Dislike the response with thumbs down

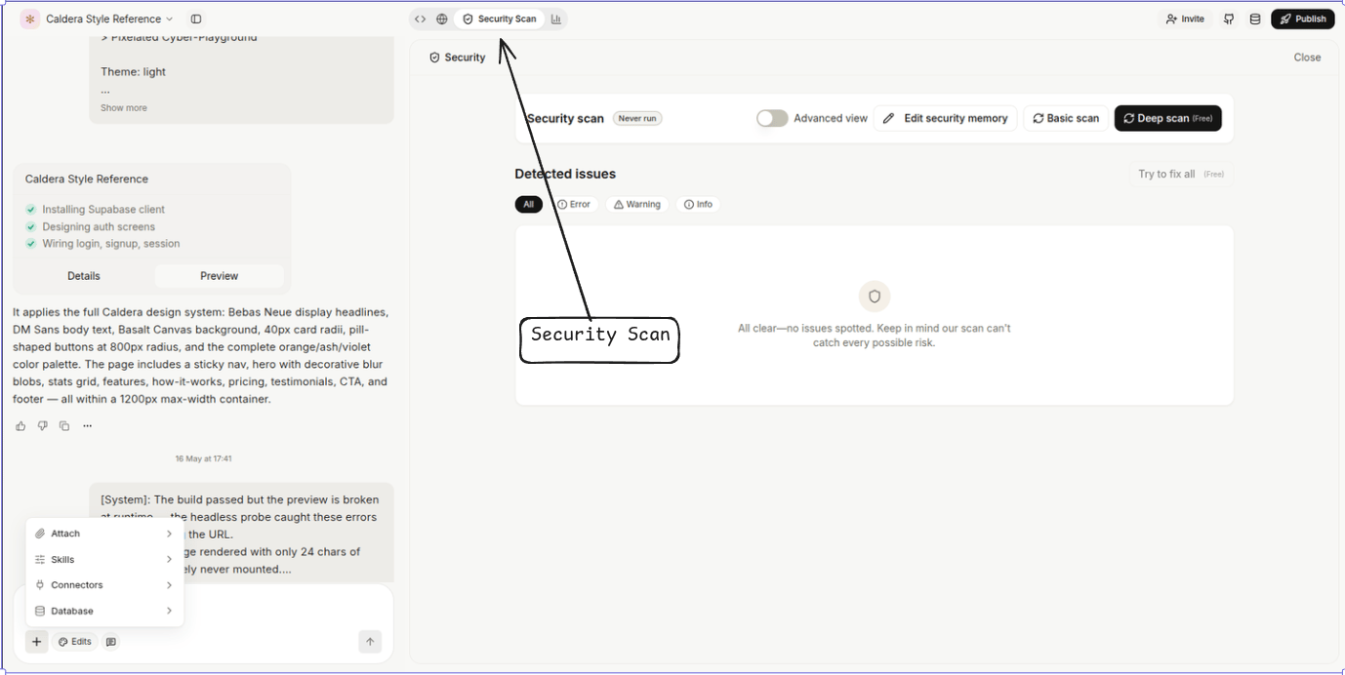(42, 425)
